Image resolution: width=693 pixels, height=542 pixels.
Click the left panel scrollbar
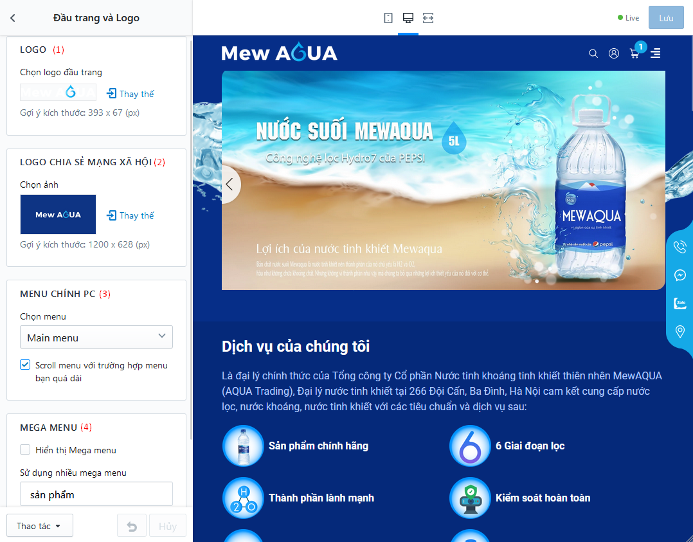[191, 239]
